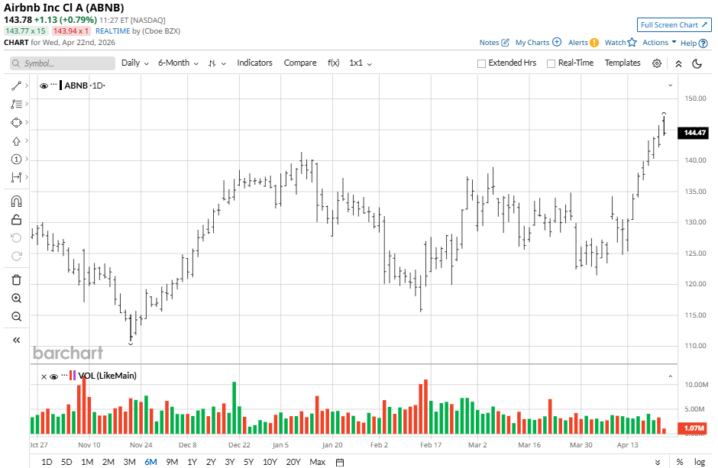This screenshot has width=718, height=468.
Task: Toggle VOL indicator visibility eye
Action: coord(53,376)
